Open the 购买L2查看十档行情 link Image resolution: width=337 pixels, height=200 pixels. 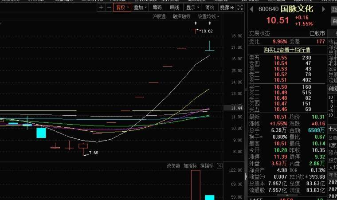(x=287, y=50)
